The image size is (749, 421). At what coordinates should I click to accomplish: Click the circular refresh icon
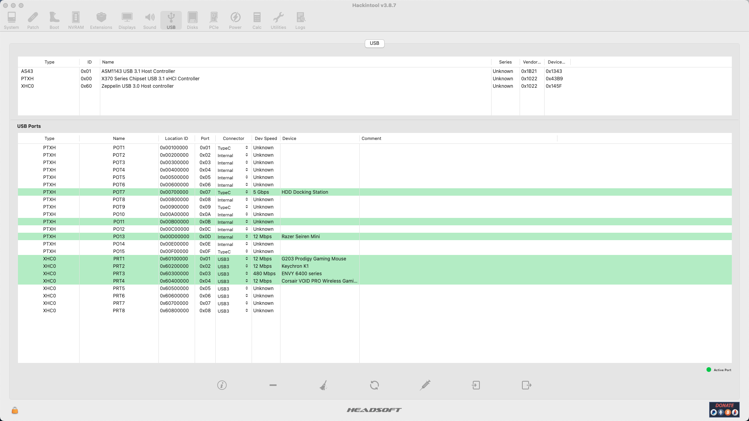click(x=374, y=385)
